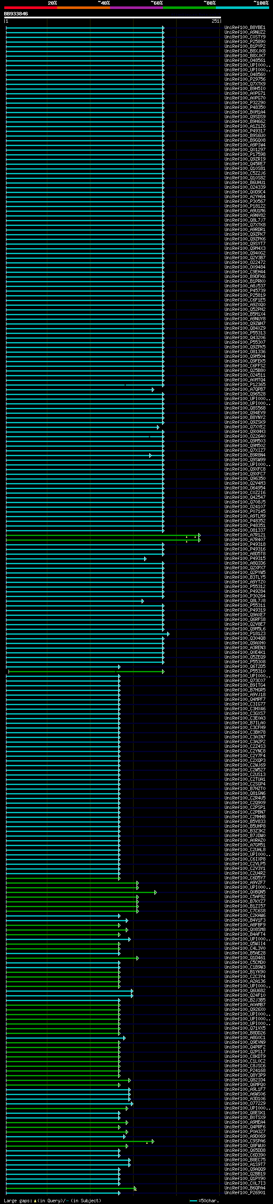This screenshot has height=1204, width=273.
Task: Select the label UniRef100_B7HZT0
Action: pyautogui.click(x=245, y=789)
